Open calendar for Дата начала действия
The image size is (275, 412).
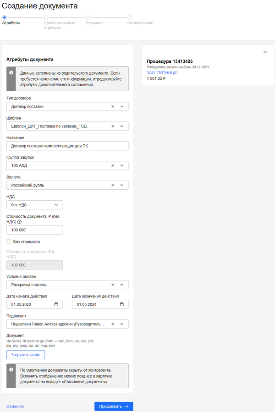pos(56,304)
